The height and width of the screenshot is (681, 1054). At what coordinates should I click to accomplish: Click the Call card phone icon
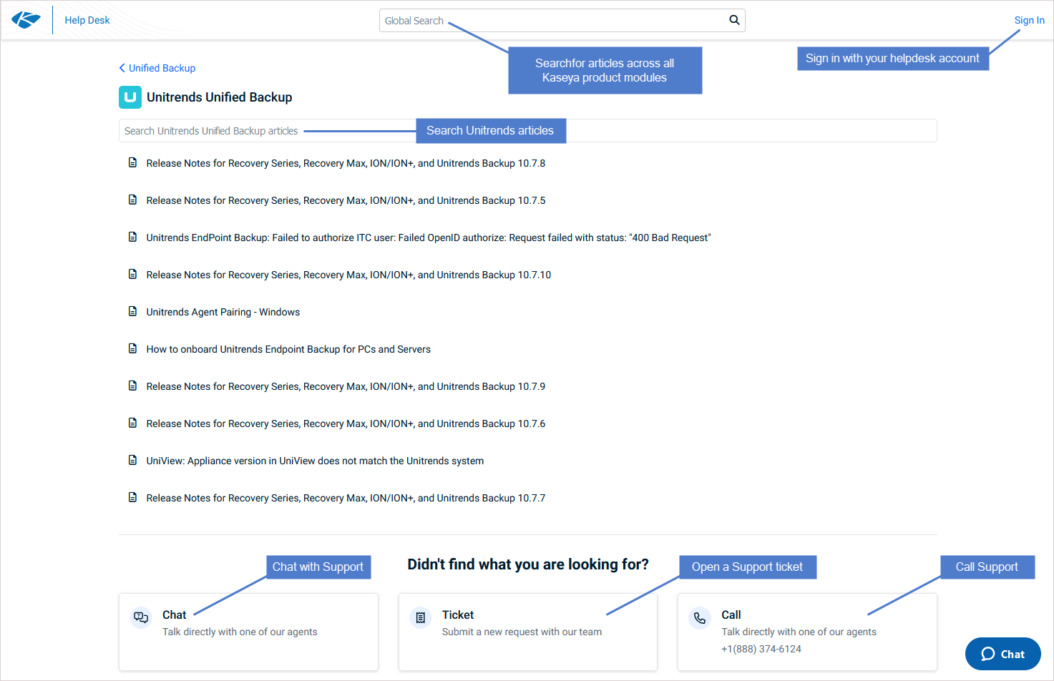point(700,617)
